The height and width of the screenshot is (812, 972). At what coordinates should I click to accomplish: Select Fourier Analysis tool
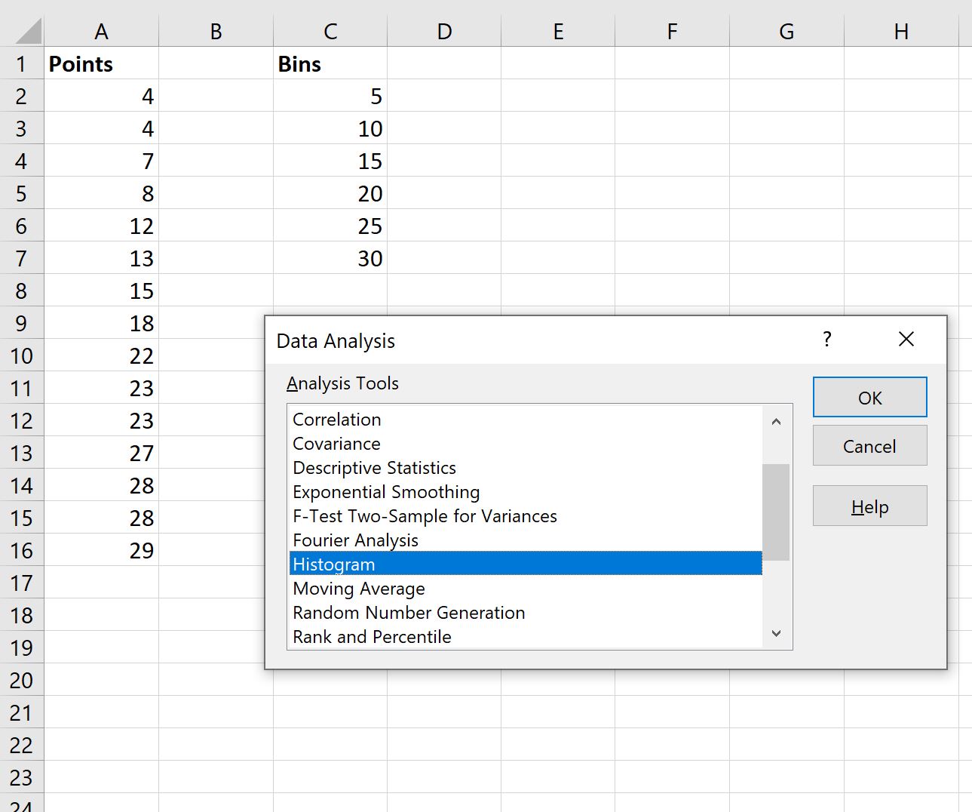pos(526,540)
